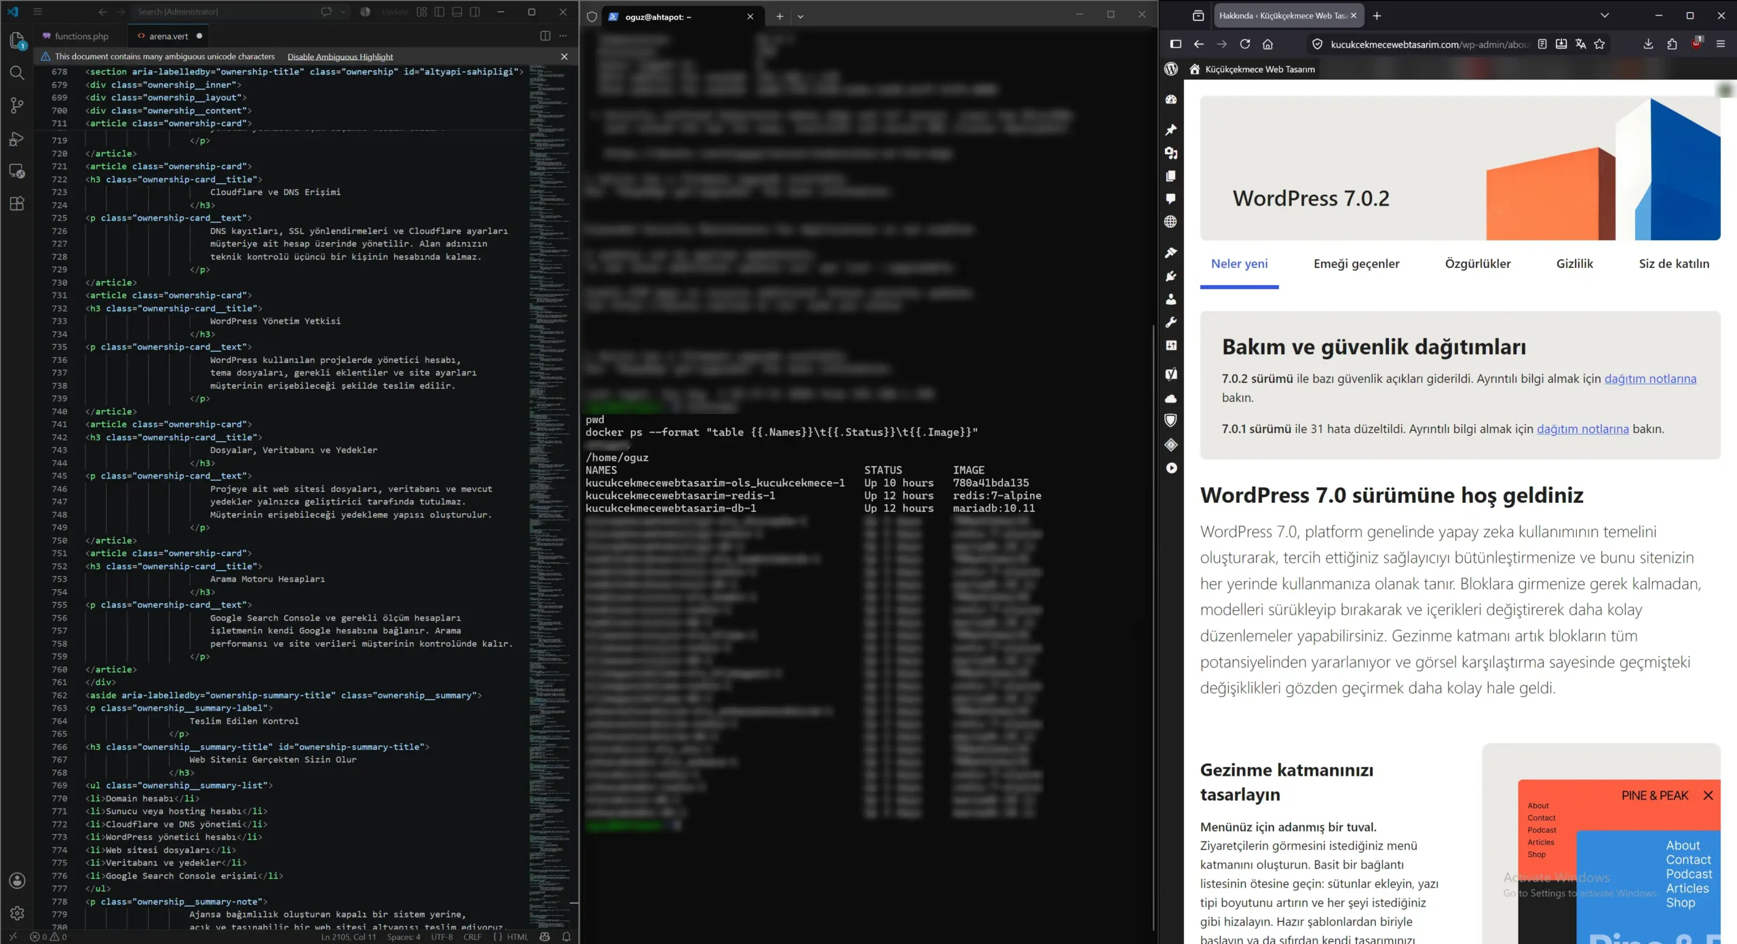Image resolution: width=1737 pixels, height=944 pixels.
Task: Click the Copilot status icon in VS Code status bar
Action: 545,937
